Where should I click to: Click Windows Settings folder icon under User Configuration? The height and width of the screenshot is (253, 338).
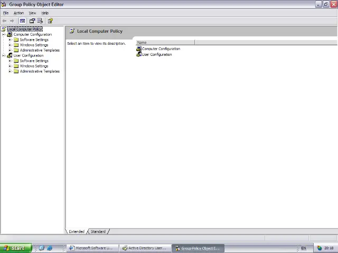16,66
